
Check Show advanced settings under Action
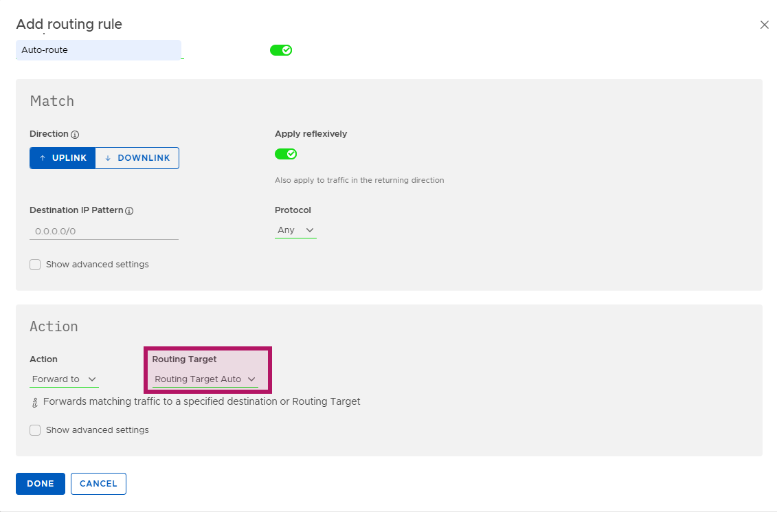(x=35, y=430)
